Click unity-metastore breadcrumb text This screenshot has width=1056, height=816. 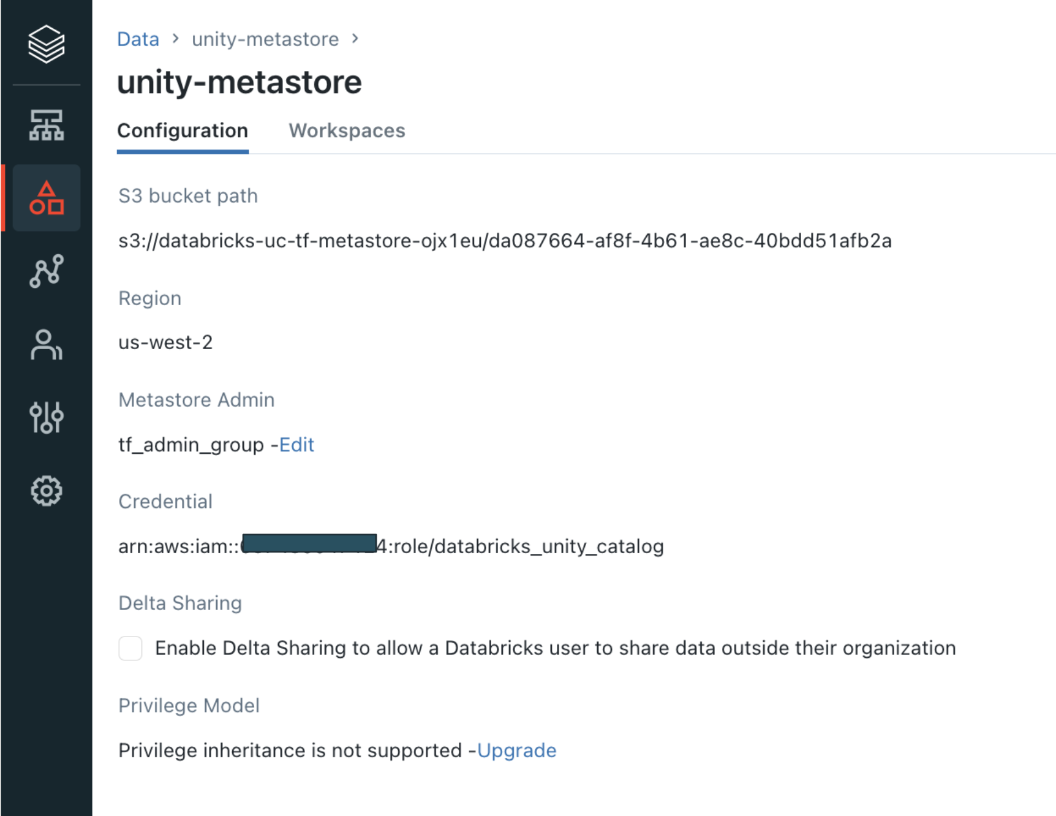(265, 39)
